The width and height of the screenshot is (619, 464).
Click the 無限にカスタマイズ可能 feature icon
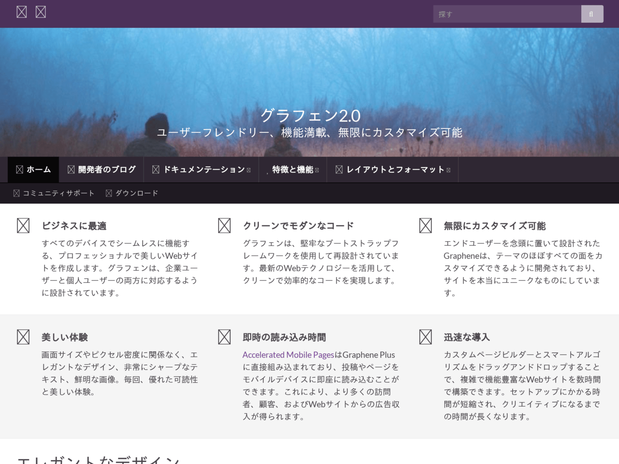tap(426, 226)
